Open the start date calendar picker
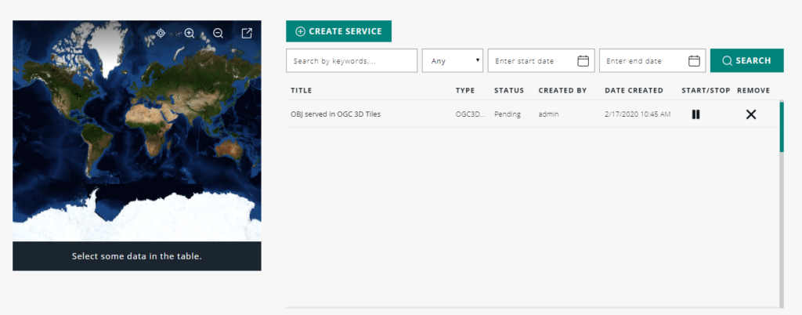Image resolution: width=802 pixels, height=315 pixels. 583,61
